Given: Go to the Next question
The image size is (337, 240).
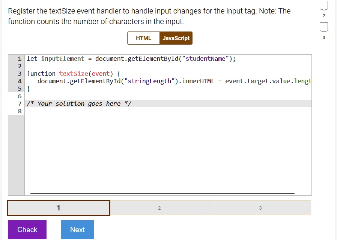Looking at the screenshot, I should (x=77, y=229).
